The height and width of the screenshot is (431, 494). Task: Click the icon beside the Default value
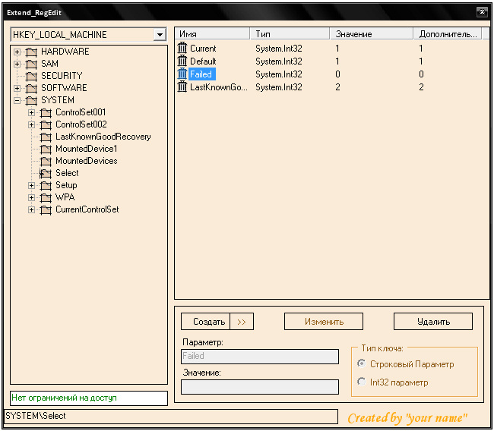coord(182,61)
